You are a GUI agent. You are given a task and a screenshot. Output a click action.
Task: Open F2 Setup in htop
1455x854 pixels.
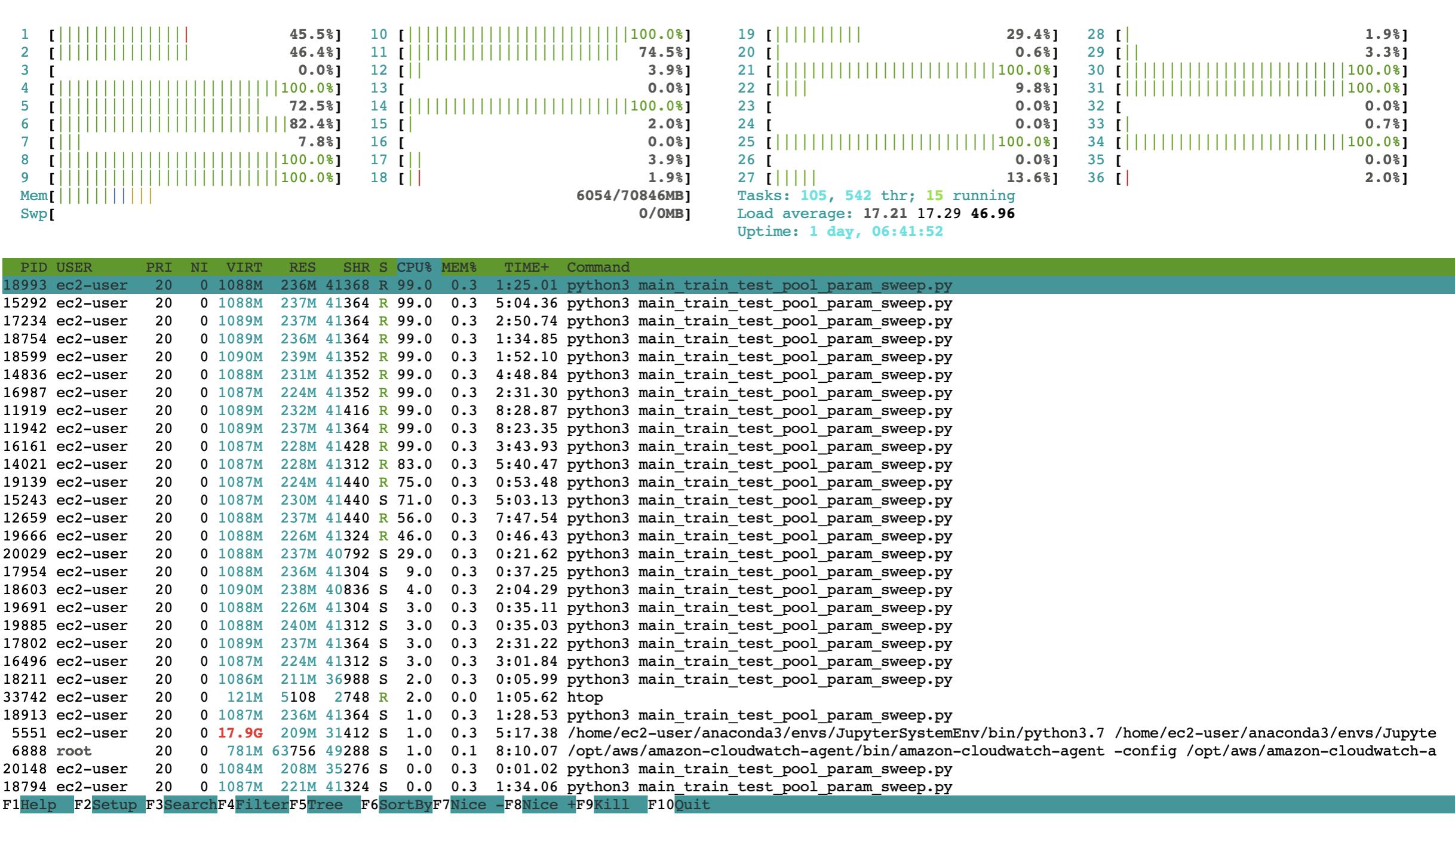tap(110, 804)
